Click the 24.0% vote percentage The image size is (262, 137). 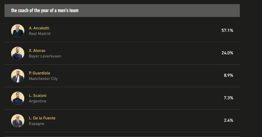point(227,53)
